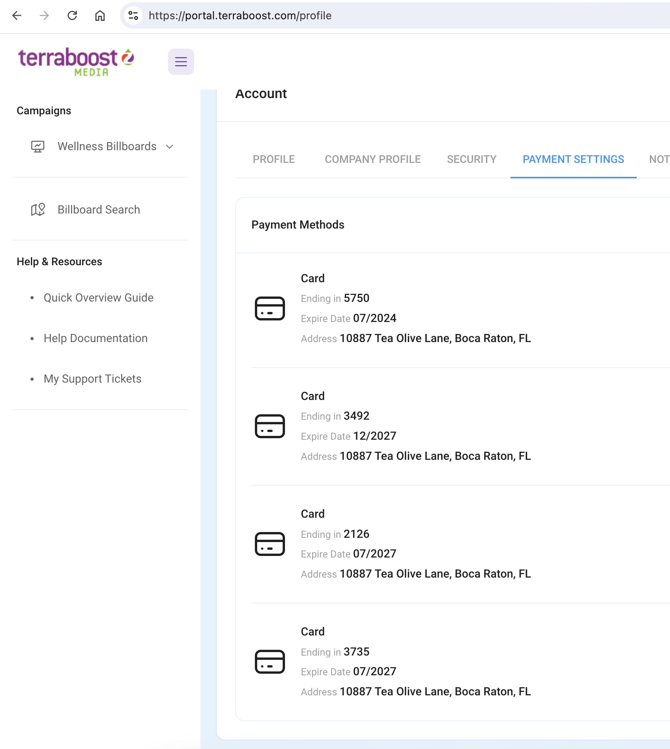Viewport: 670px width, 749px height.
Task: Select the Wellness Billboards monitor icon
Action: pos(38,146)
